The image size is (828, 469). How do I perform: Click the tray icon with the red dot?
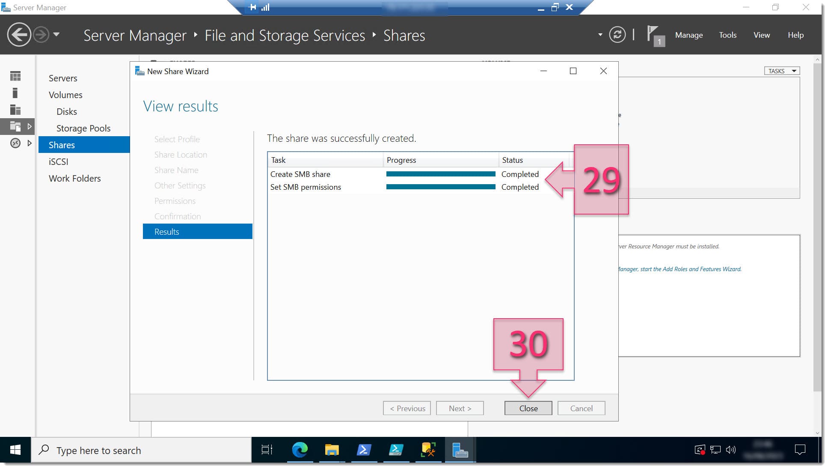point(700,450)
